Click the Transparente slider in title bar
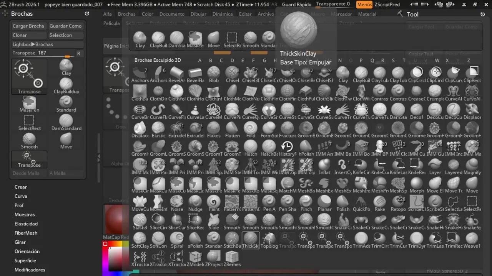The height and width of the screenshot is (276, 492). [x=333, y=4]
